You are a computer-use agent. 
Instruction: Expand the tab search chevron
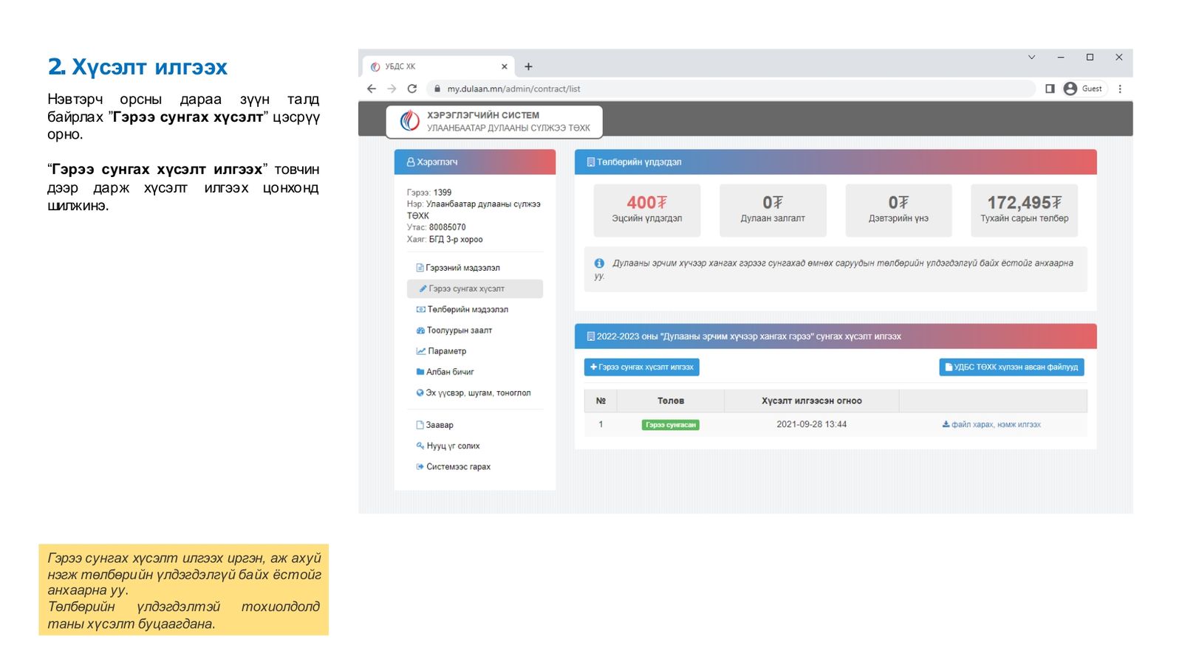(x=1032, y=57)
